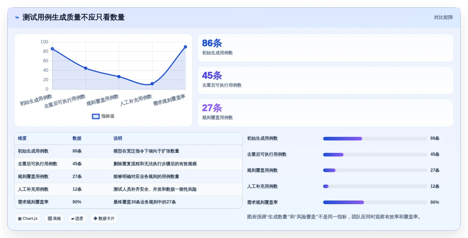Click the 表格 tag chip
This screenshot has width=468, height=238.
point(54,219)
